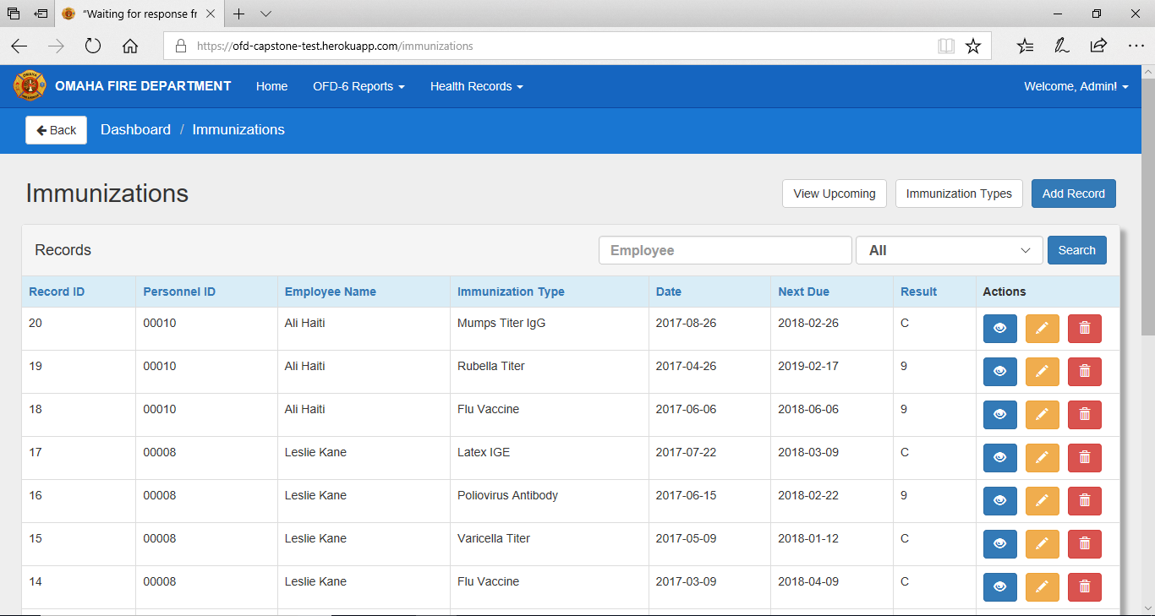View record 19 Rubella Titer details
Screen dimensions: 1155x616
tap(1000, 372)
